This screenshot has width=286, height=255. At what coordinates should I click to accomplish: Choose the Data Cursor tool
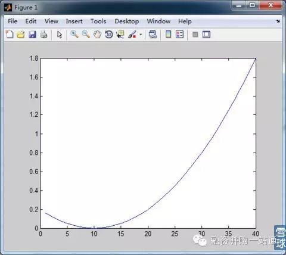point(120,35)
